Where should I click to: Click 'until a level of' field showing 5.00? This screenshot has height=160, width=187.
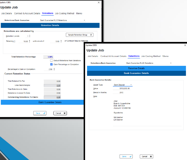55,41
